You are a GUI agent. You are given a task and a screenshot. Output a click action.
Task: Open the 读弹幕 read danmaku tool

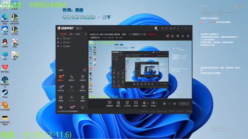(x=61, y=99)
